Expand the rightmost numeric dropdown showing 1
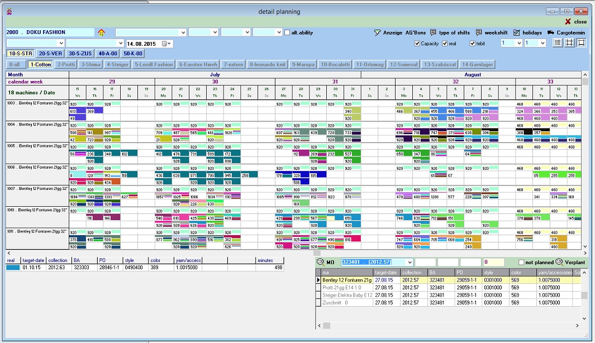This screenshot has width=595, height=343. click(x=542, y=43)
